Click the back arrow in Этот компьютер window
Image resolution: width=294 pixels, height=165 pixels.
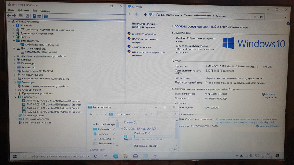click(91, 114)
